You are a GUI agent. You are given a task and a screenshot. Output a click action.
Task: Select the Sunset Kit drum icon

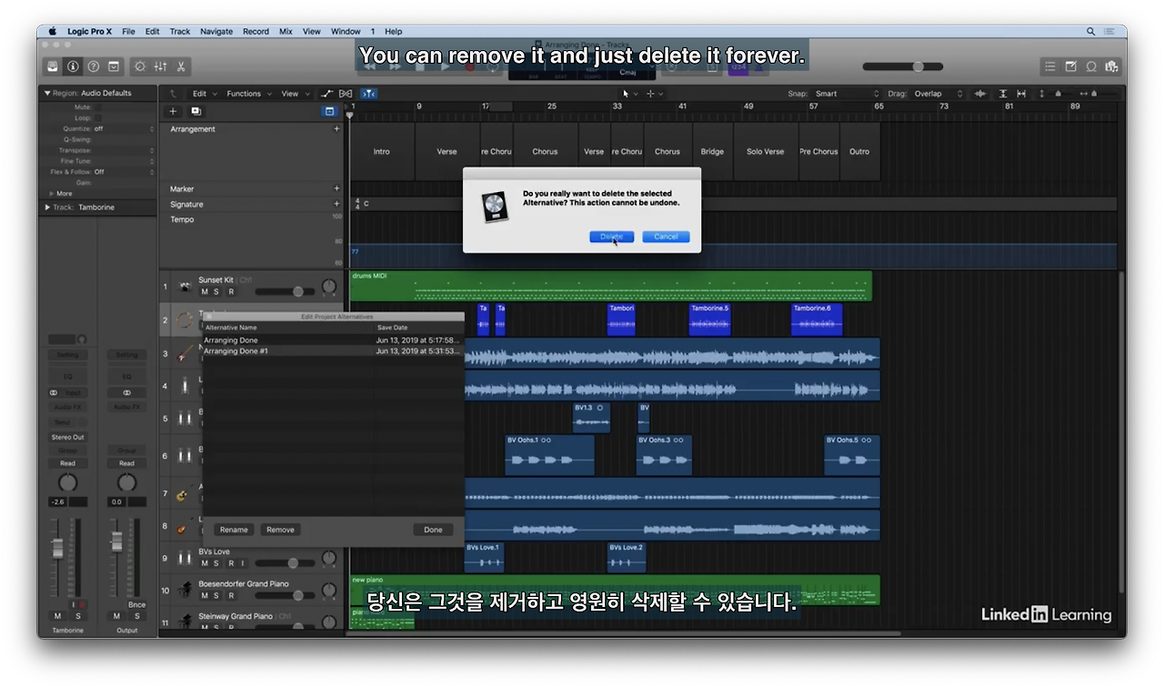(186, 286)
